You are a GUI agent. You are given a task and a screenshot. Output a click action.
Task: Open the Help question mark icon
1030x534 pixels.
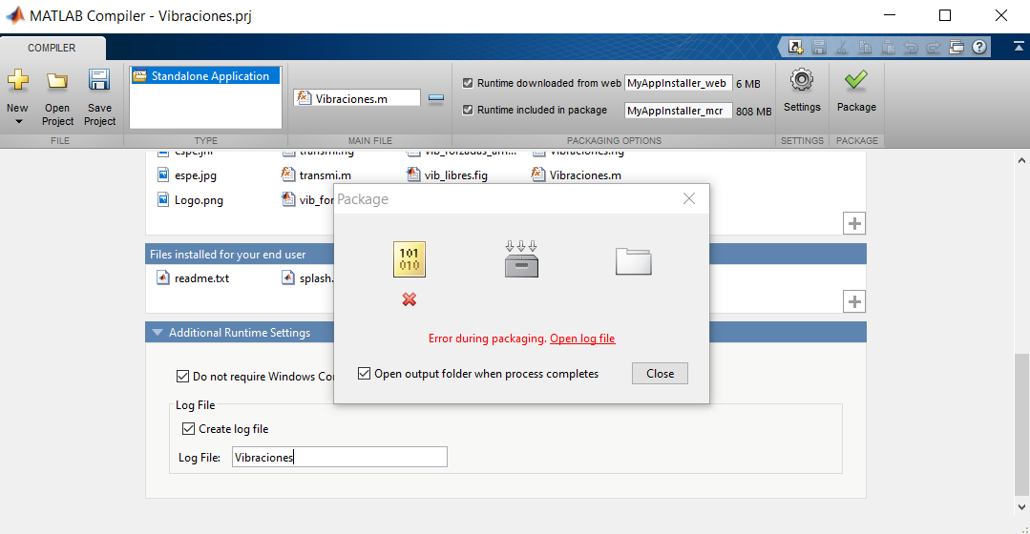point(979,48)
